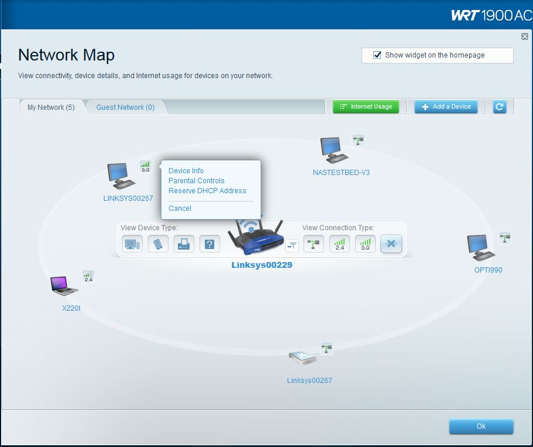Refresh the network map
This screenshot has height=447, width=533.
(500, 107)
